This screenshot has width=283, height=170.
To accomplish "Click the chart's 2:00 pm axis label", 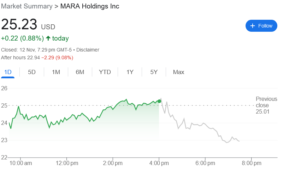I will [113, 163].
